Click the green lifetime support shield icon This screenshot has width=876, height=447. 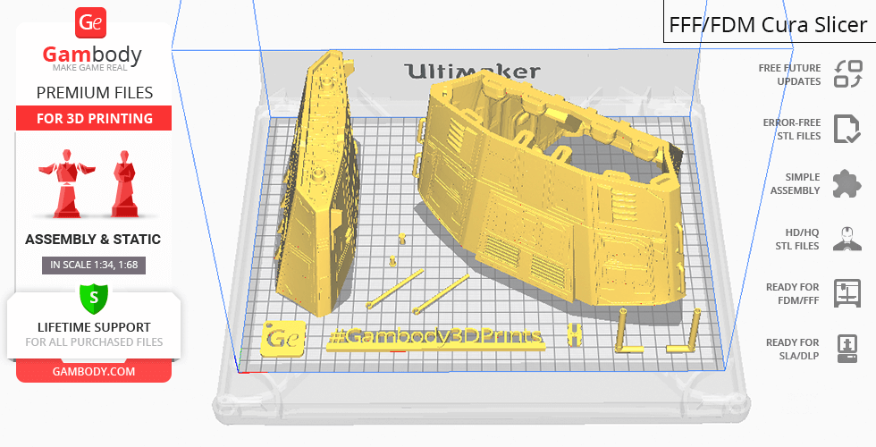[x=93, y=296]
